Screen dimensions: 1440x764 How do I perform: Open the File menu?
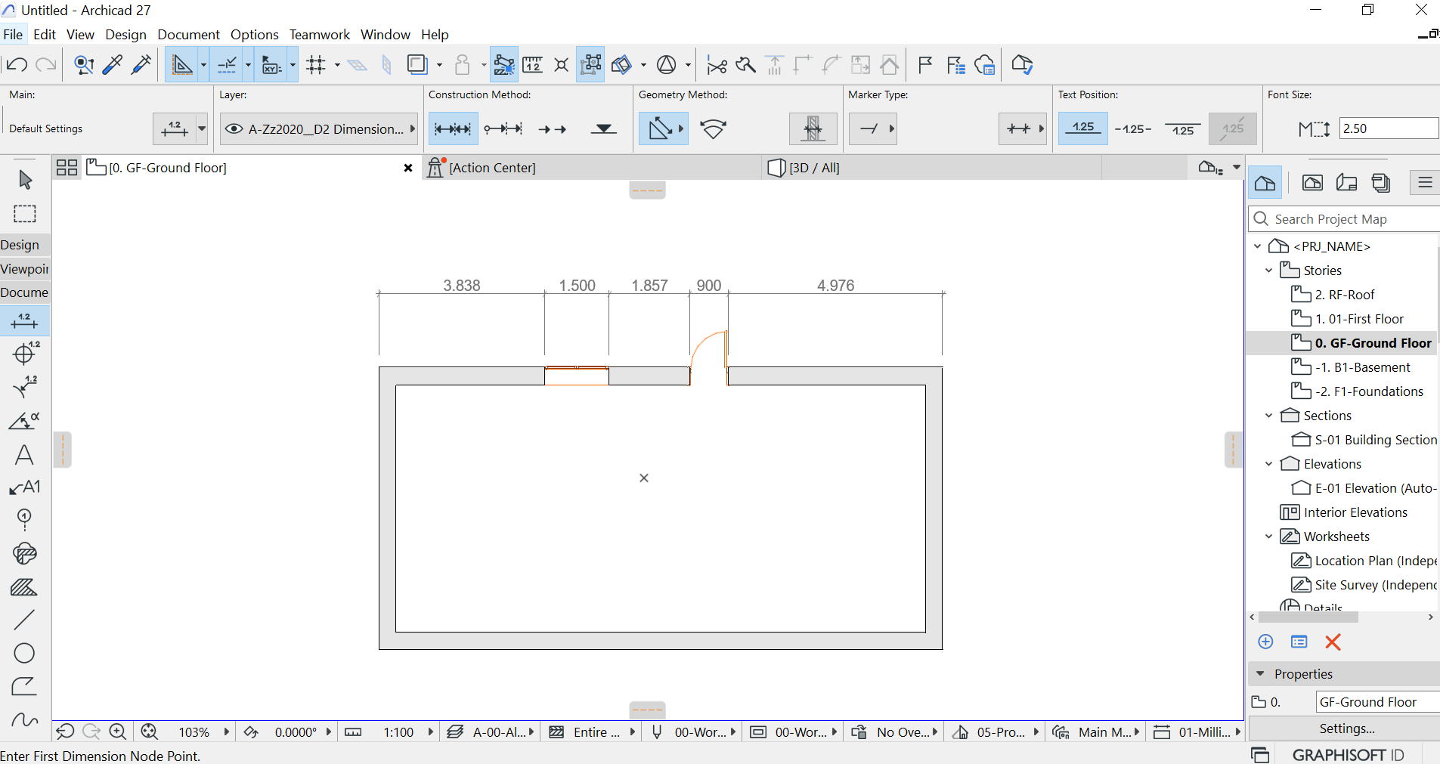click(13, 35)
